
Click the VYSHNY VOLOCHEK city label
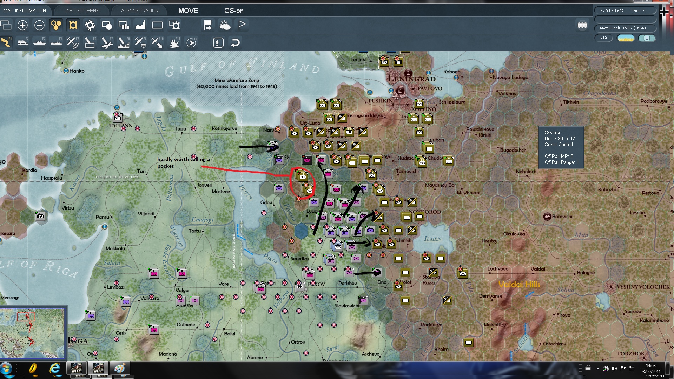pyautogui.click(x=643, y=287)
